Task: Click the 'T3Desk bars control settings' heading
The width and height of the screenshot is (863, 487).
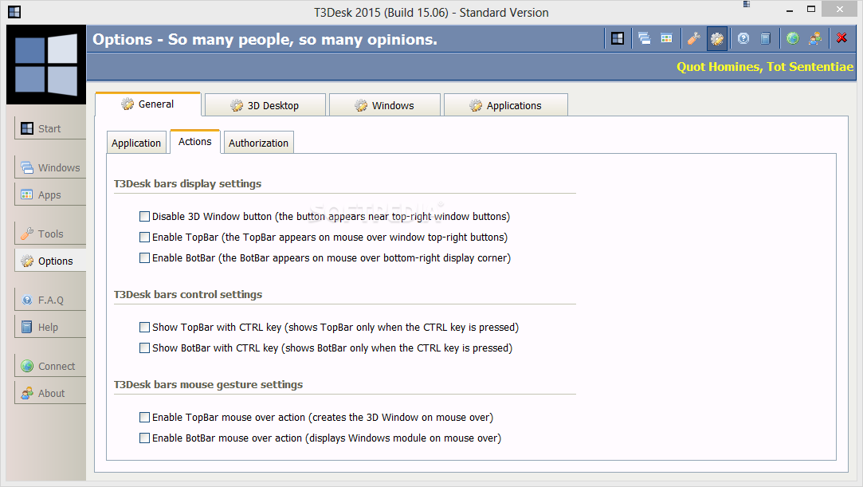Action: pos(188,294)
